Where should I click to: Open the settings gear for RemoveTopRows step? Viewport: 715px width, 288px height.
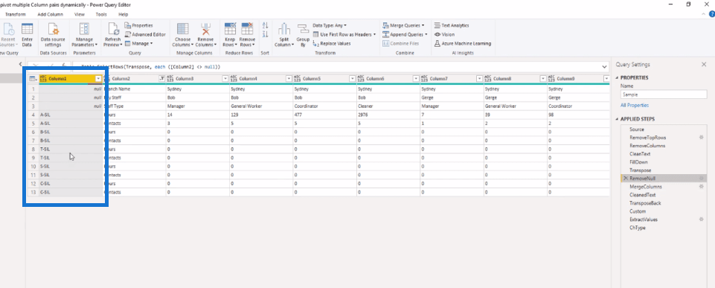(x=701, y=138)
